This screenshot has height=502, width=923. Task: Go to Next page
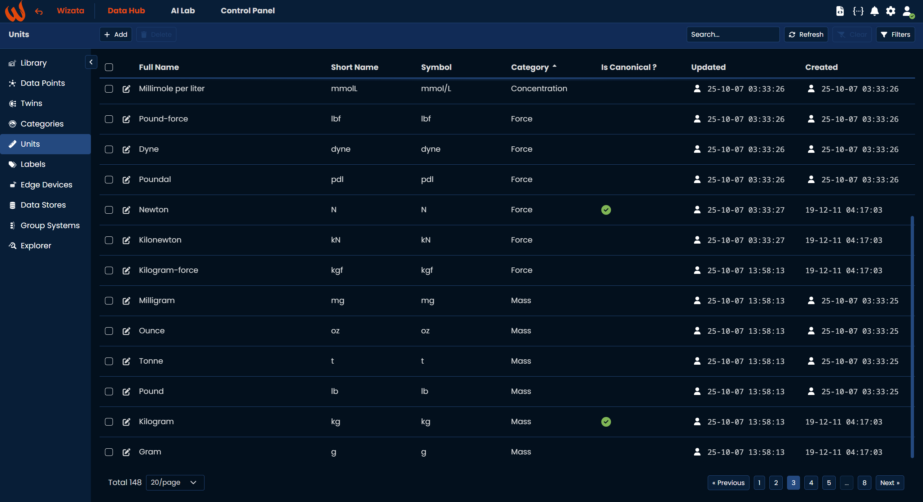coord(889,483)
